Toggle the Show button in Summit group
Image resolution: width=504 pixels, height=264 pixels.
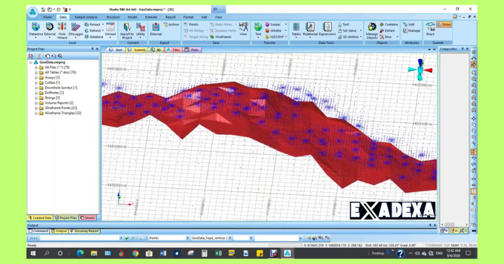pyautogui.click(x=444, y=24)
